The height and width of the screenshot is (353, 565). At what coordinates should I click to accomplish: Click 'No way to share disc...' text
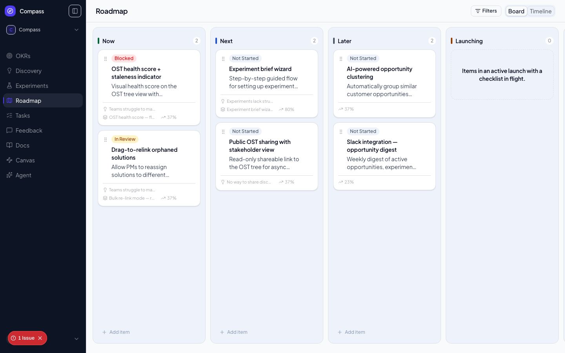(x=249, y=182)
